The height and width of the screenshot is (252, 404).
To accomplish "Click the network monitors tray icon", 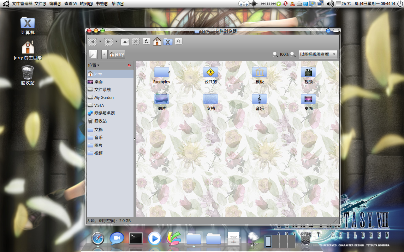I will point(320,4).
